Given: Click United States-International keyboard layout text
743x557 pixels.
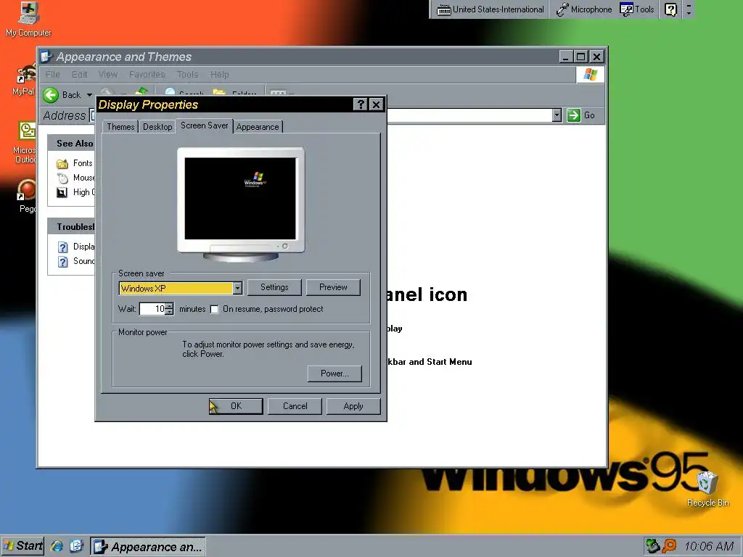Looking at the screenshot, I should click(x=498, y=9).
